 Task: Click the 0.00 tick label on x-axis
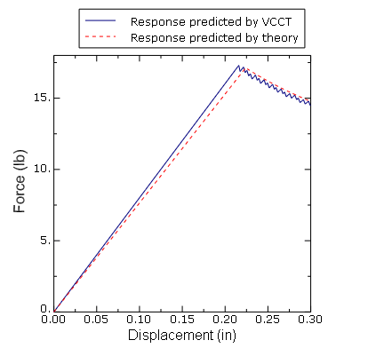point(53,320)
